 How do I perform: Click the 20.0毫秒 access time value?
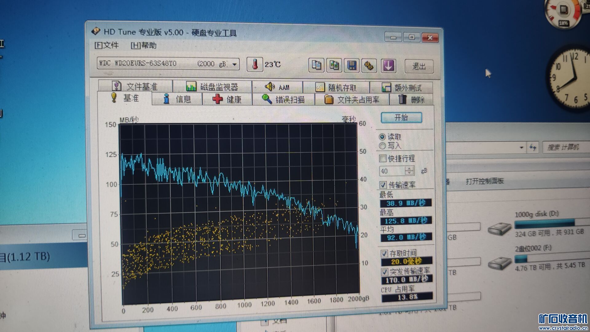tap(407, 261)
